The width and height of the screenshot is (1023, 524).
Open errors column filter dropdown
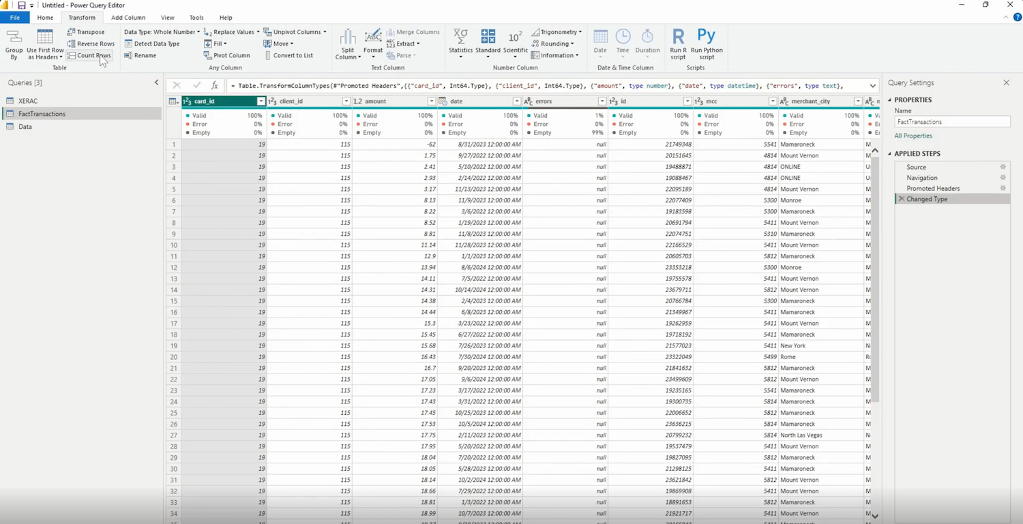(x=602, y=102)
